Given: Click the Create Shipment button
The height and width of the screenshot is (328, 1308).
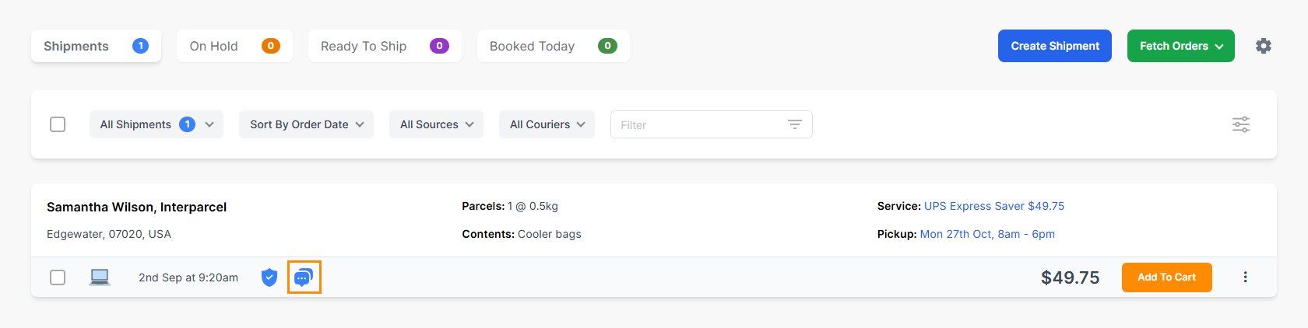Looking at the screenshot, I should [x=1055, y=46].
